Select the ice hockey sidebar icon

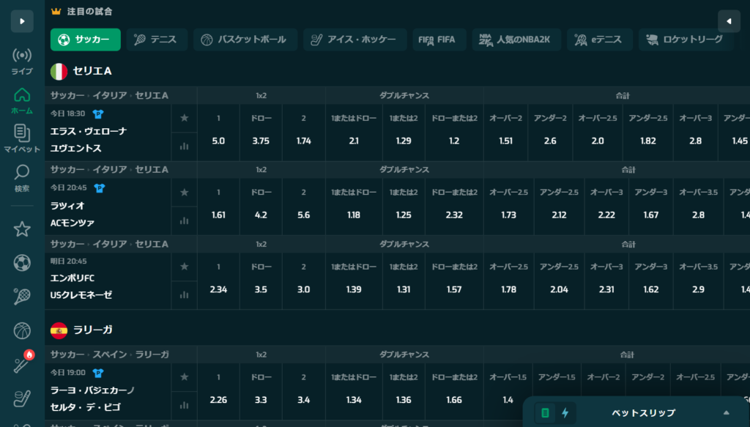pyautogui.click(x=22, y=398)
